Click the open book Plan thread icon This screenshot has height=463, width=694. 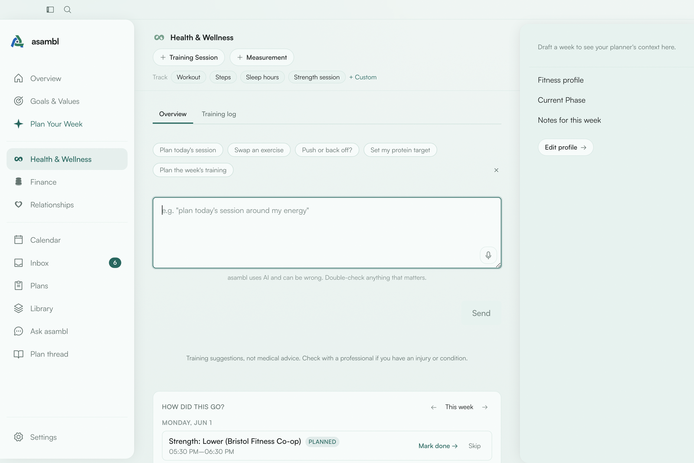[19, 354]
